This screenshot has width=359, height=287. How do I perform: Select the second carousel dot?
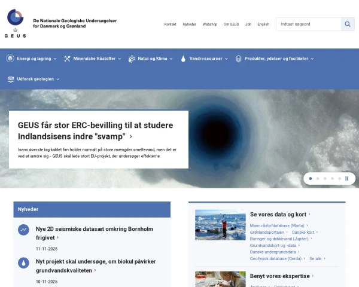pyautogui.click(x=318, y=179)
